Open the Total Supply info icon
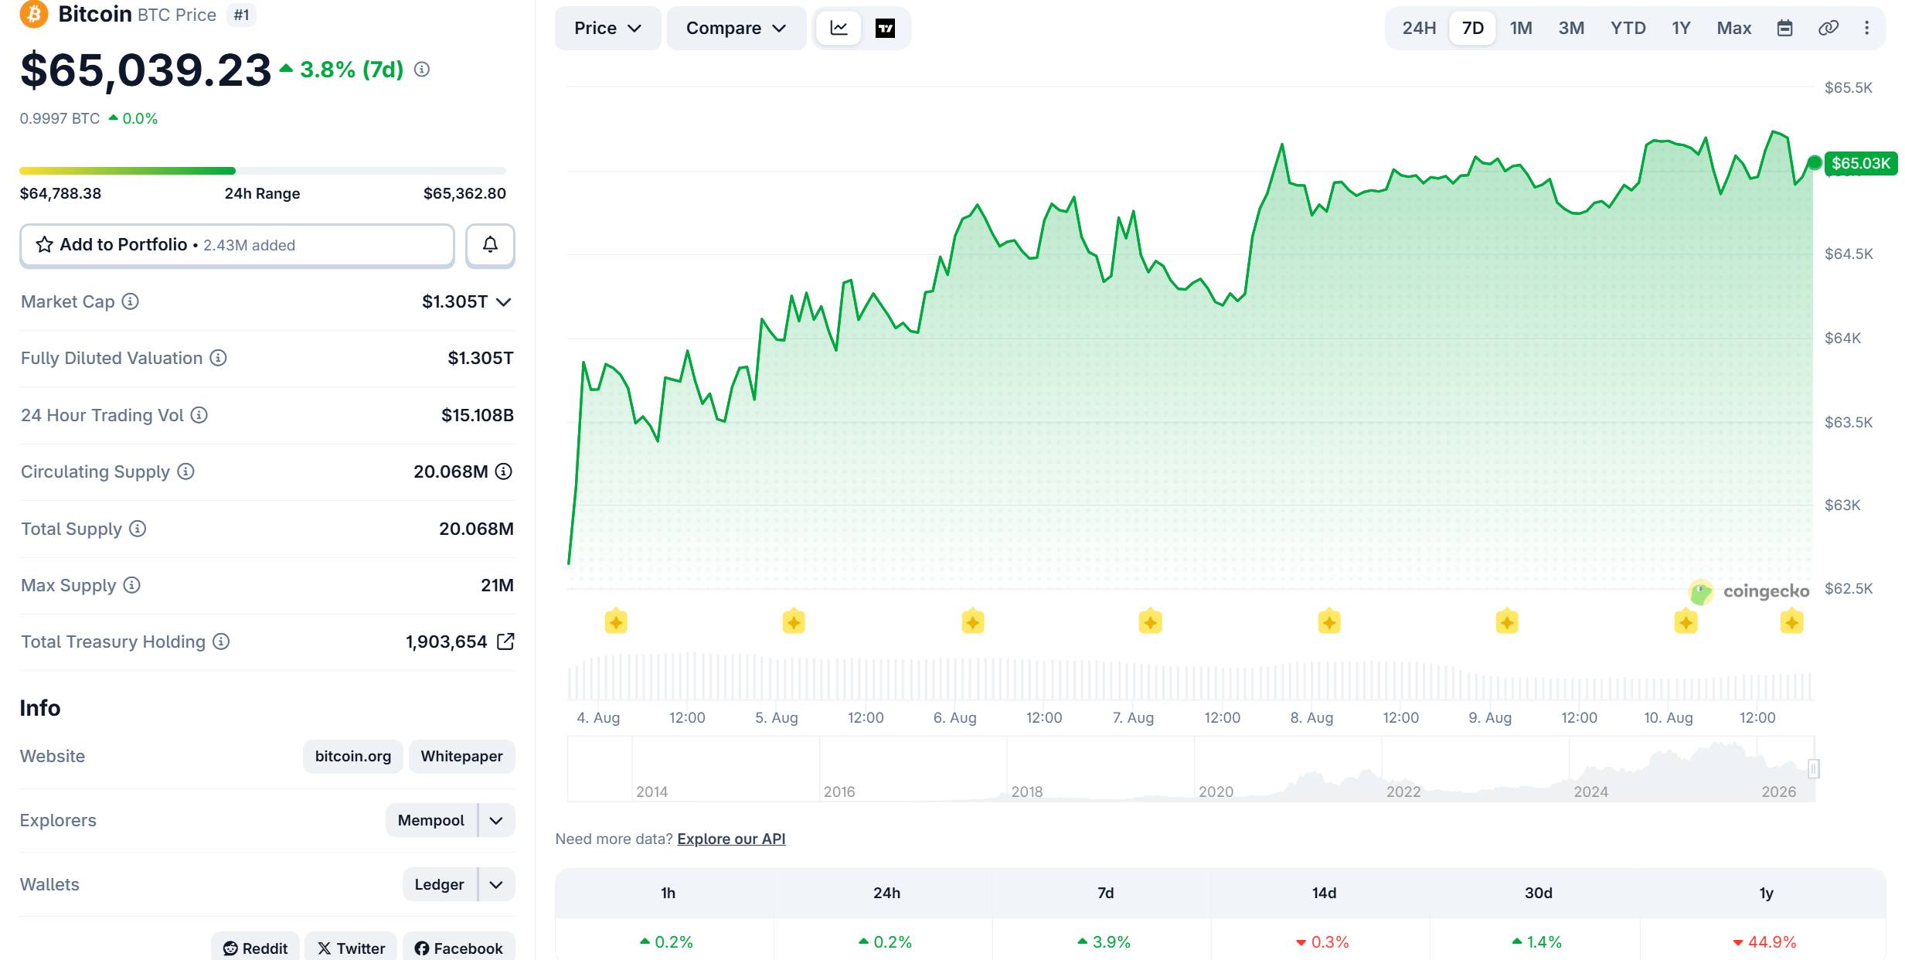1905x960 pixels. (x=138, y=529)
